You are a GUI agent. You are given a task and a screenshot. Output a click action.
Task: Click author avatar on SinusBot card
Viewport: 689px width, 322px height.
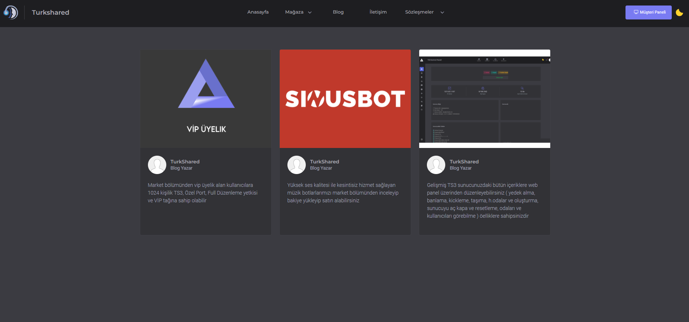coord(297,165)
